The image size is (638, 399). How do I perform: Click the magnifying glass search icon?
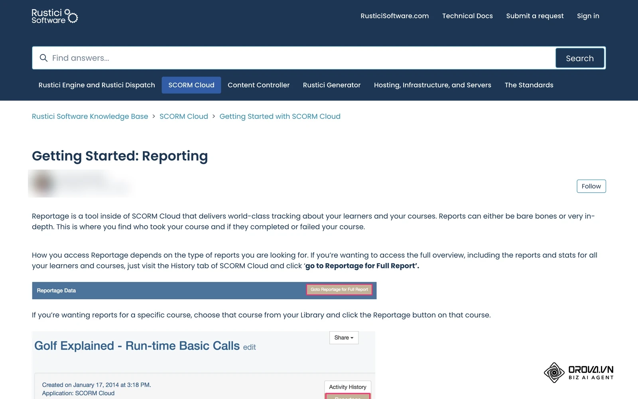pos(43,58)
